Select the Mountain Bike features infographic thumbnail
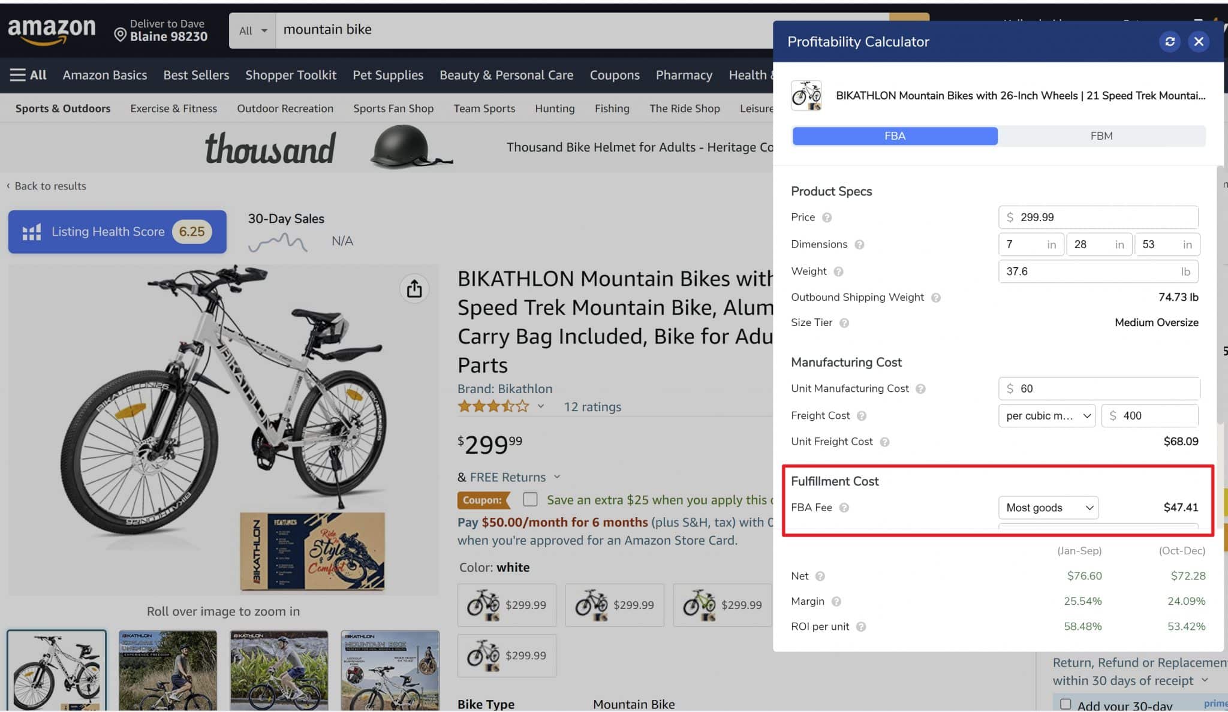The width and height of the screenshot is (1228, 712). (x=390, y=670)
